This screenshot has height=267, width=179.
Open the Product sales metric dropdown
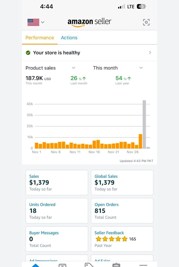click(50, 68)
